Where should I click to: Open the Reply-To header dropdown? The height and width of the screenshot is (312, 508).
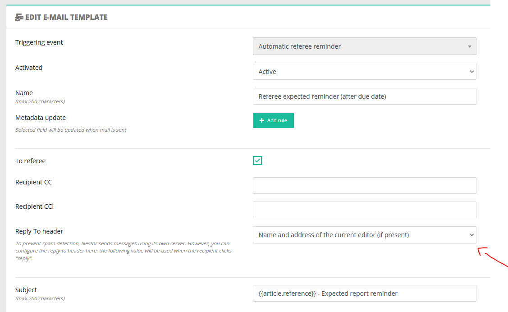[364, 235]
